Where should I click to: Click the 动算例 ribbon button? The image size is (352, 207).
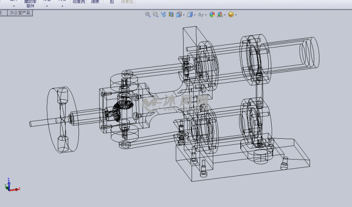click(79, 3)
